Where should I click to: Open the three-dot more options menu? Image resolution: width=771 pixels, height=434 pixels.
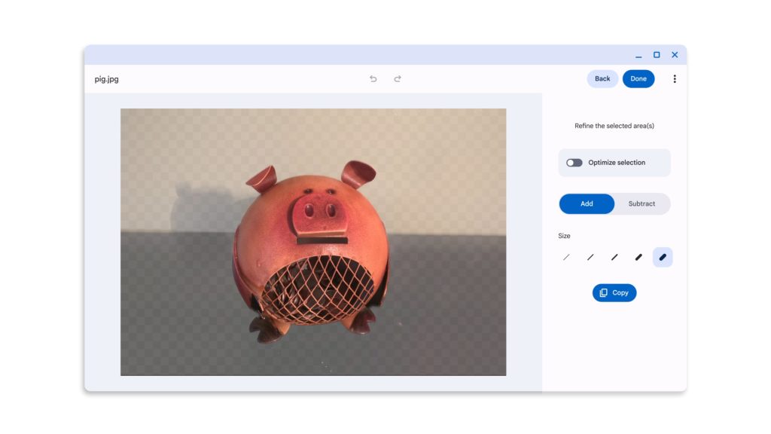coord(674,79)
